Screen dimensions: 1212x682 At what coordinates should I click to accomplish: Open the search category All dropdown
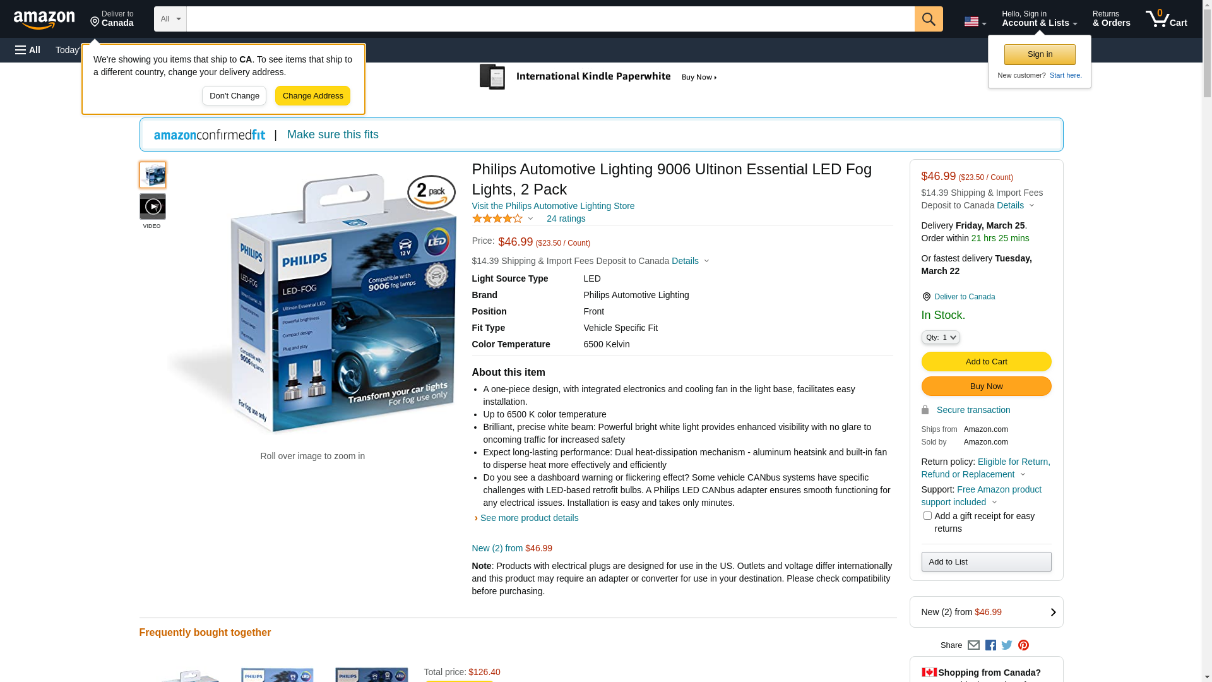(170, 19)
